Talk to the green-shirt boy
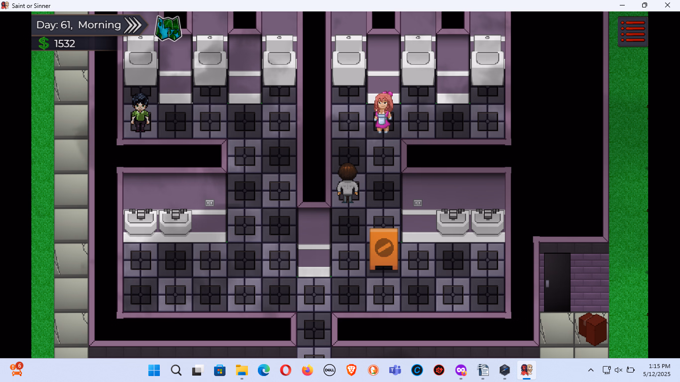 pos(140,112)
